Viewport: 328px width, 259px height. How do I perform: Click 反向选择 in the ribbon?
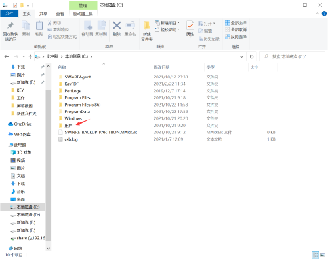[x=236, y=37]
